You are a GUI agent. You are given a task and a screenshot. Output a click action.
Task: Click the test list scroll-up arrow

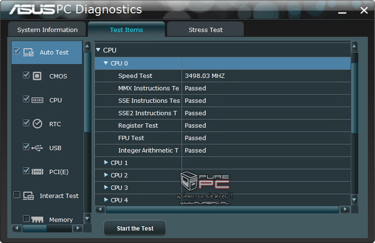(x=87, y=47)
